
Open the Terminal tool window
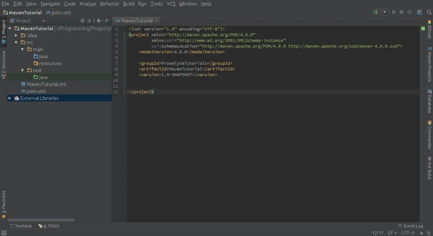21,226
